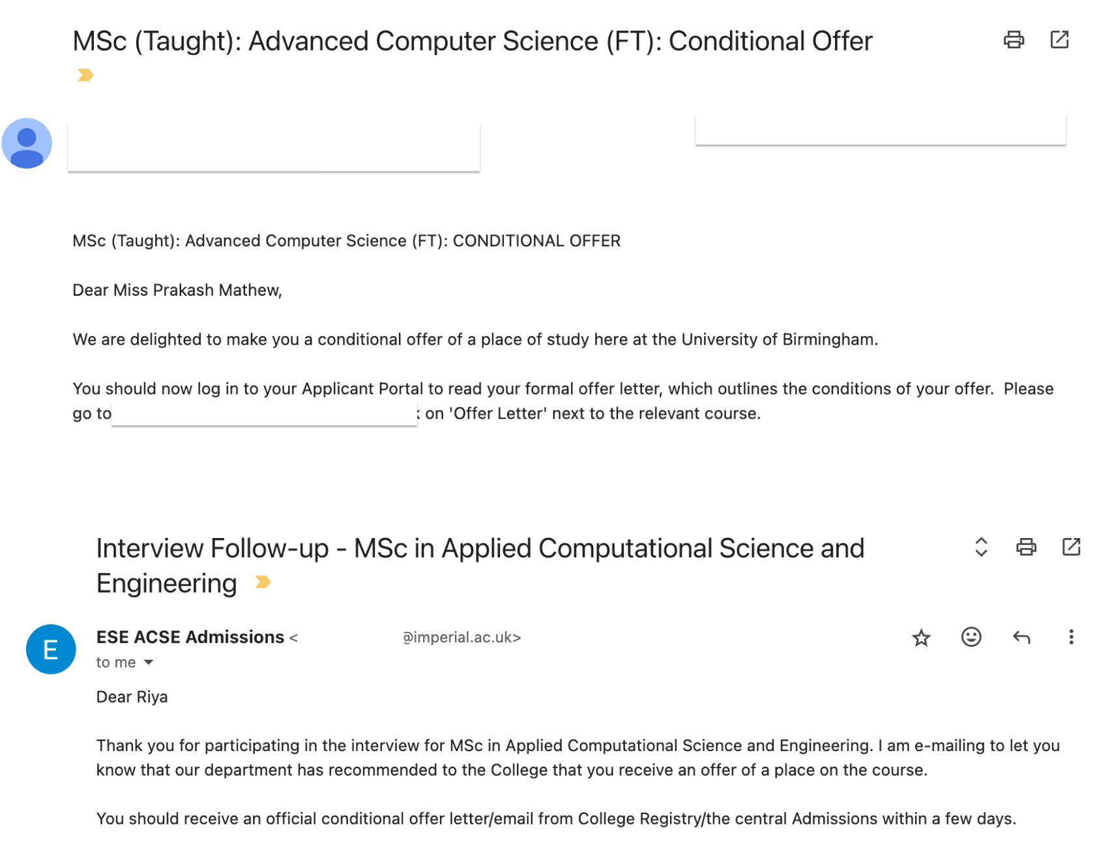Viewport: 1110px width, 852px height.
Task: Click the redacted date area of first email
Action: pos(881,129)
